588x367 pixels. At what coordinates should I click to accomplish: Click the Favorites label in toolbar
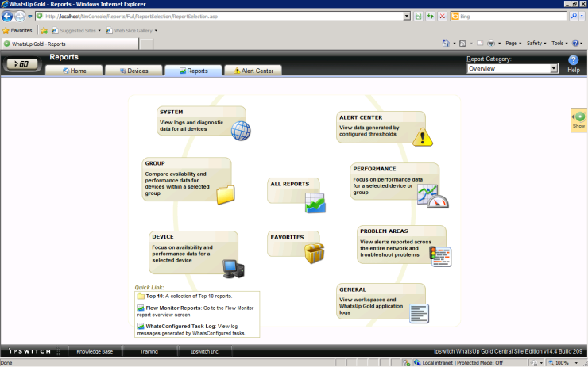21,31
